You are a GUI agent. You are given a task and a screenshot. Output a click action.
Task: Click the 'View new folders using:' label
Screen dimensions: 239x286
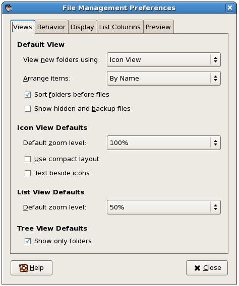click(x=62, y=60)
